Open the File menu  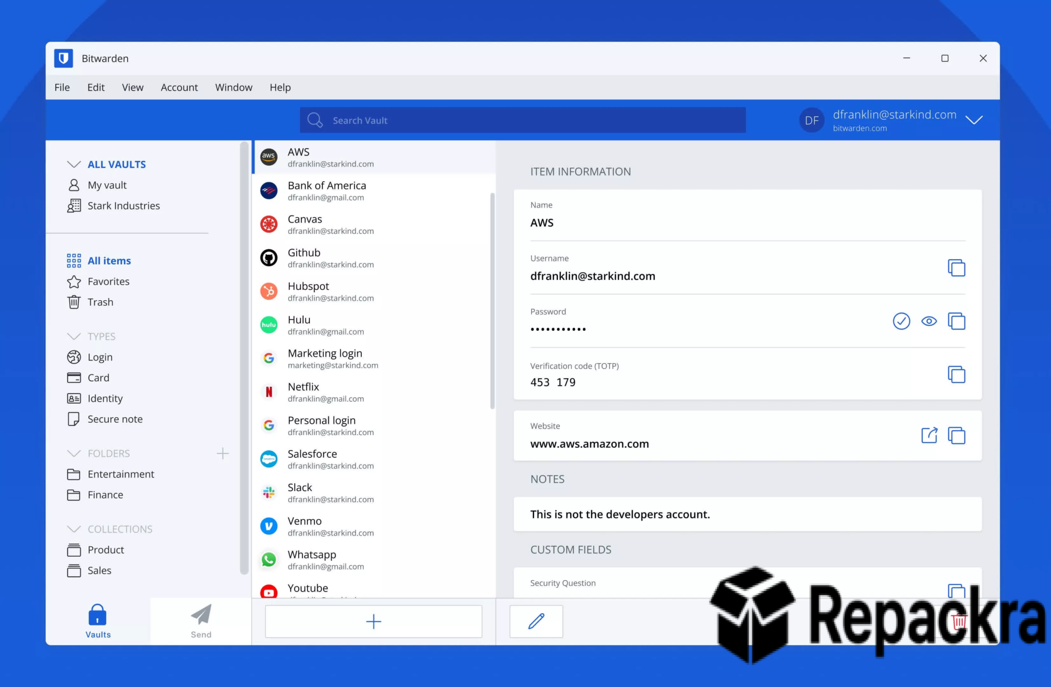click(x=62, y=87)
